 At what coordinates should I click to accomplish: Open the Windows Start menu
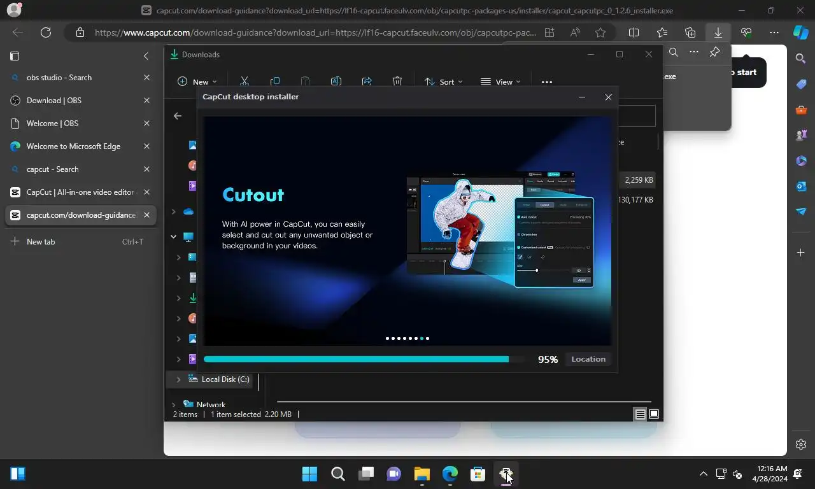pyautogui.click(x=309, y=474)
